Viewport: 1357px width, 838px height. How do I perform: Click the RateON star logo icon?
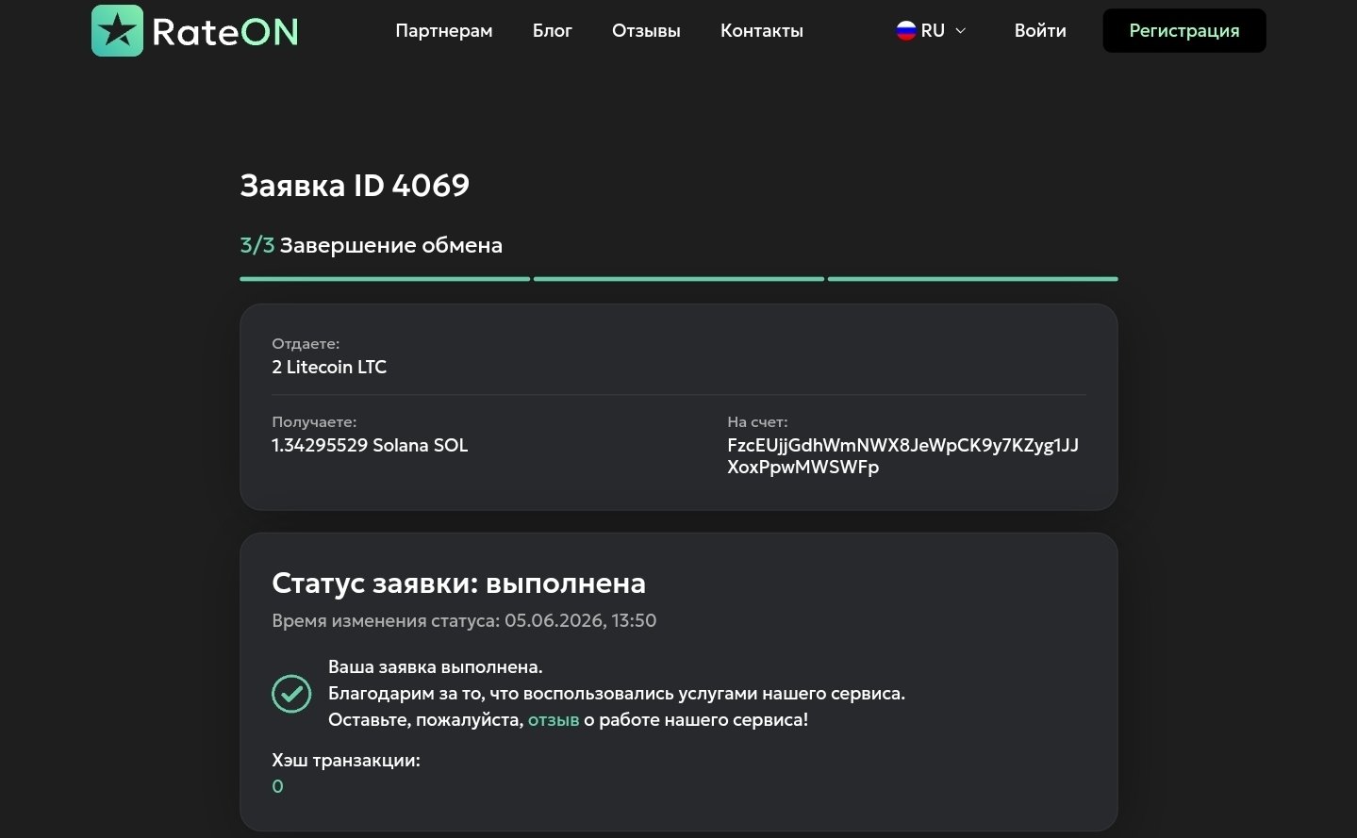(x=117, y=31)
